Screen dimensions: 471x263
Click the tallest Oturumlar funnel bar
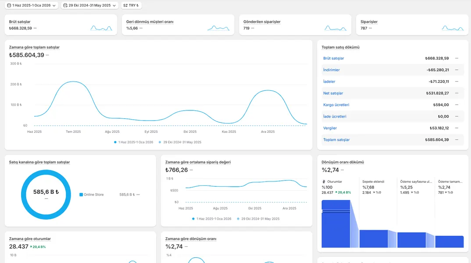(x=336, y=224)
